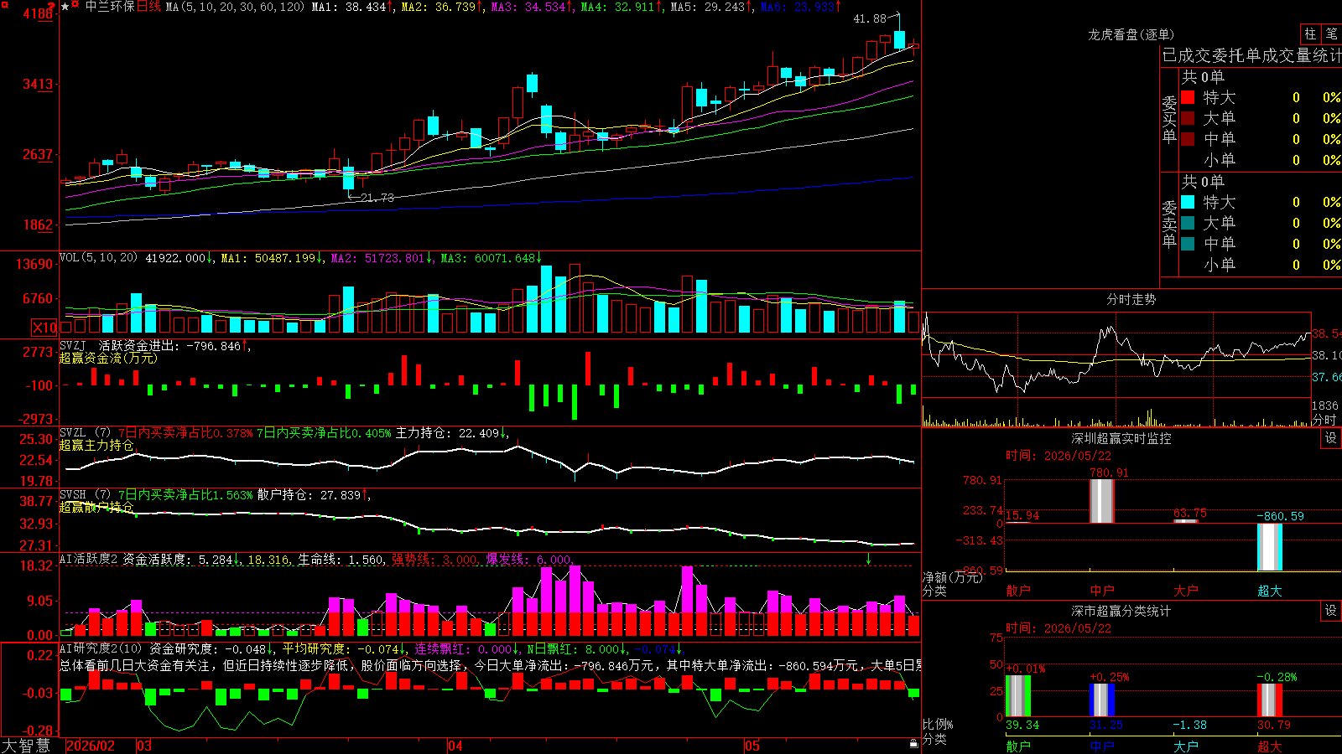Click the star icon before 中兰环保

65,7
